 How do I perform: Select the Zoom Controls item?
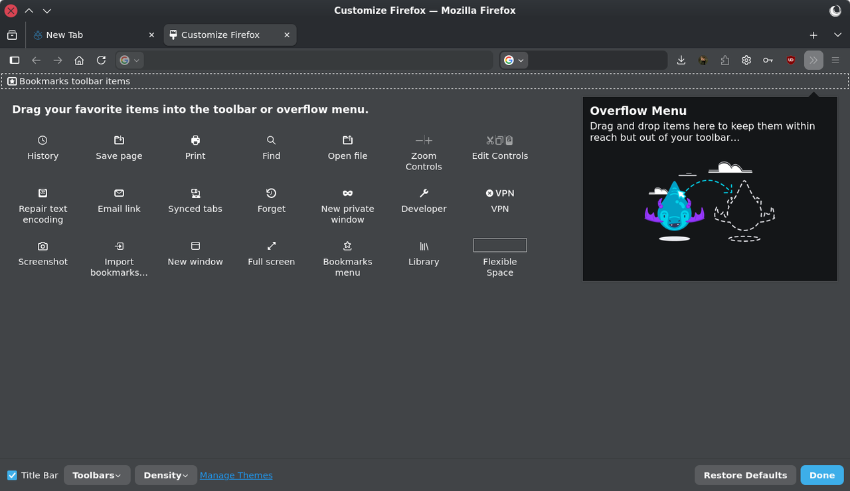pyautogui.click(x=424, y=153)
